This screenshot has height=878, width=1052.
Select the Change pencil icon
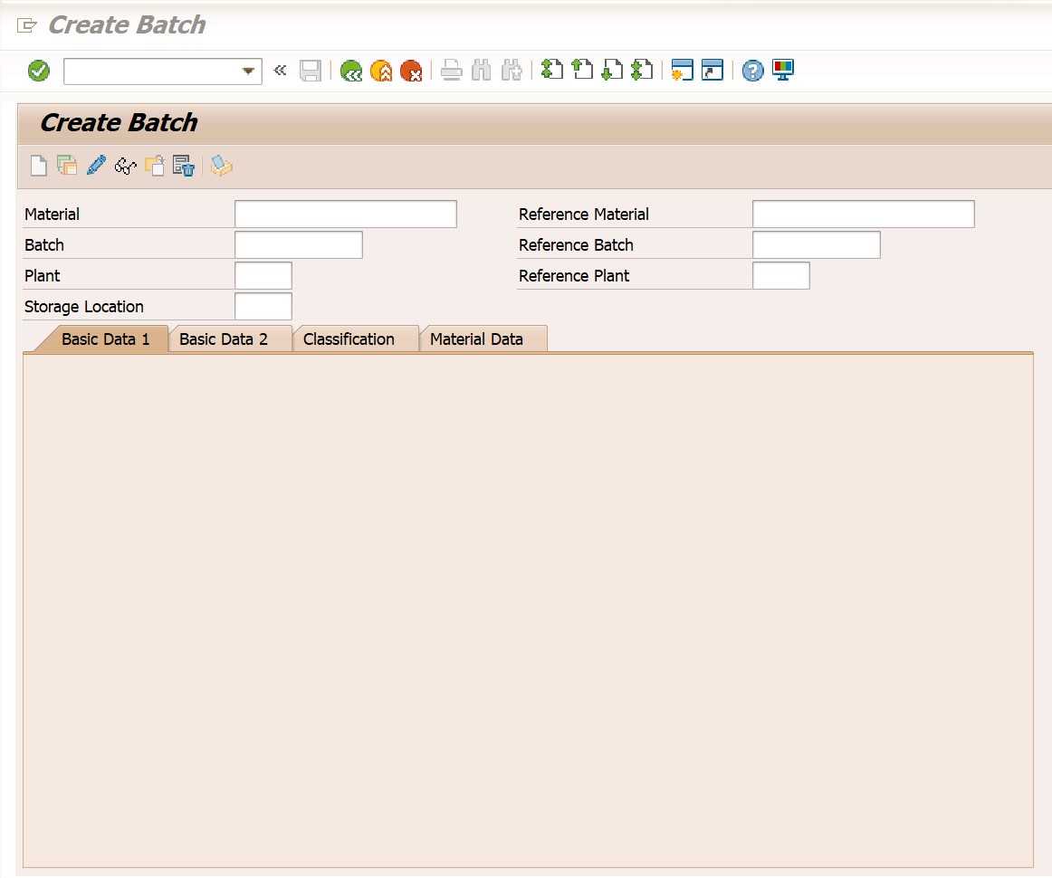click(x=96, y=166)
